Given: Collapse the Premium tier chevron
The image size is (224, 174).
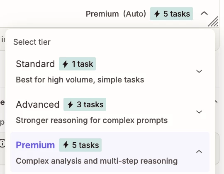Looking at the screenshot, I should (199, 152).
